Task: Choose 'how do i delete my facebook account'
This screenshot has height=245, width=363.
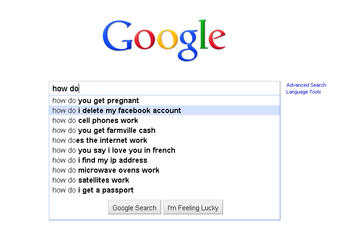Action: coord(165,110)
